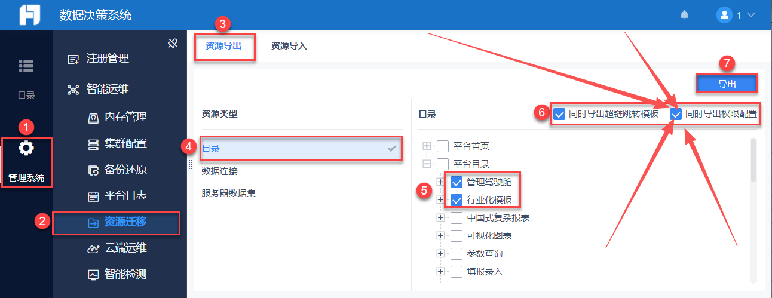Viewport: 772px width, 298px height.
Task: Switch to the 资源导出 tab
Action: pyautogui.click(x=223, y=45)
